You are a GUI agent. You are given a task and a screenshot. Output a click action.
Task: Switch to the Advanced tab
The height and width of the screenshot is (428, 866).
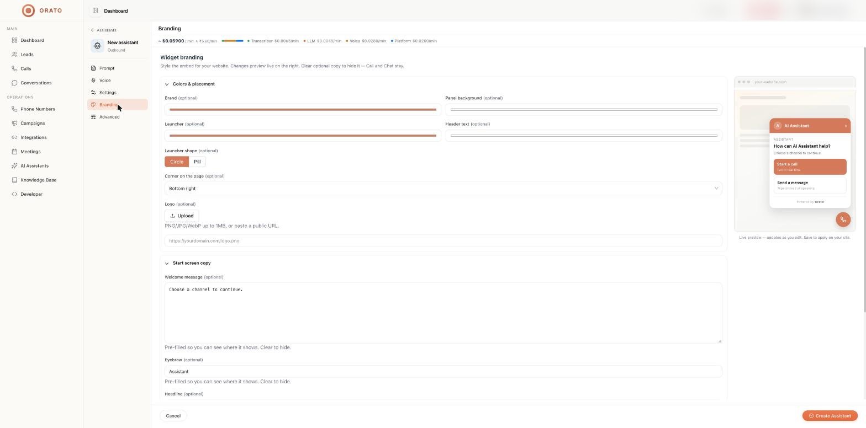(x=118, y=117)
